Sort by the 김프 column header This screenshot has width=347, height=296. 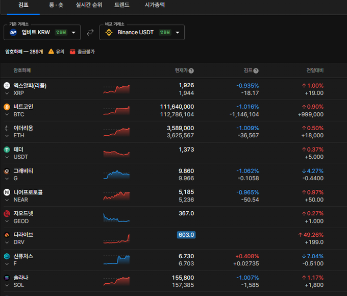[x=248, y=70]
